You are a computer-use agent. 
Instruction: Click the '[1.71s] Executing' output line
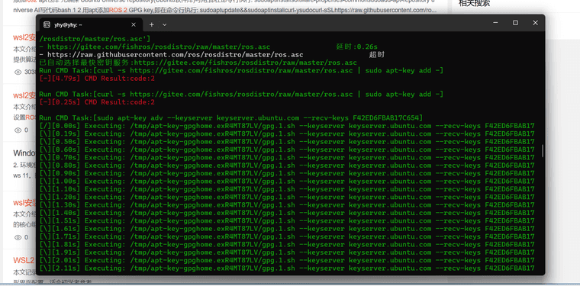[x=287, y=236]
